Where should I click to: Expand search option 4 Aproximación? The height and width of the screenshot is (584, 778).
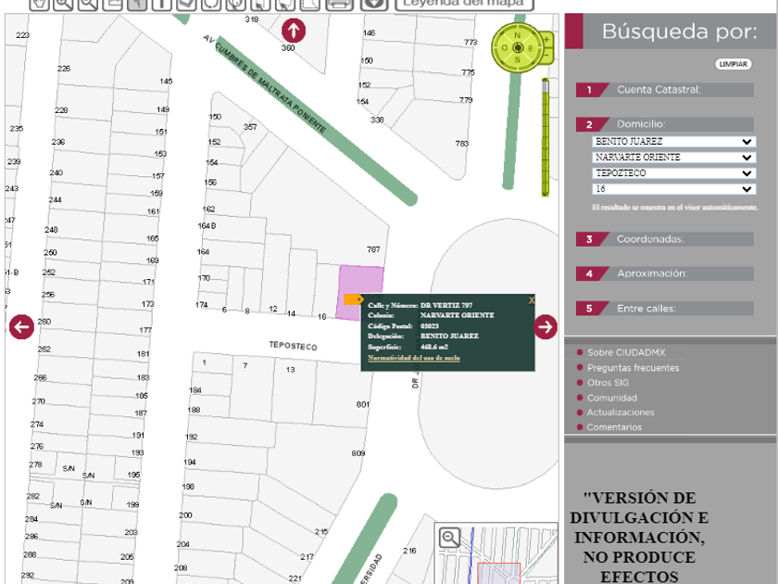click(x=664, y=273)
